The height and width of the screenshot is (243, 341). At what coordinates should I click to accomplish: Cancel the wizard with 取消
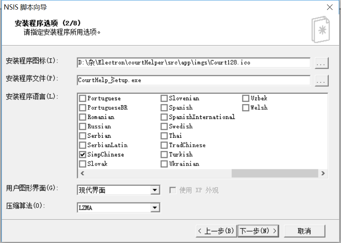click(x=305, y=231)
